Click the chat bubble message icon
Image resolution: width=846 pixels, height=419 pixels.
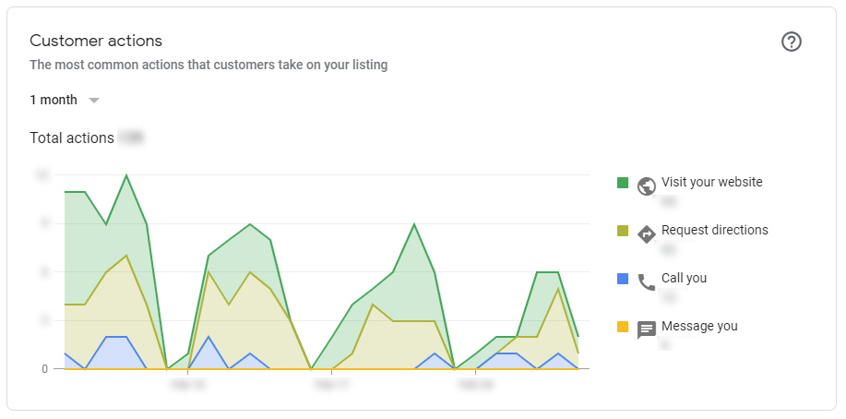646,329
